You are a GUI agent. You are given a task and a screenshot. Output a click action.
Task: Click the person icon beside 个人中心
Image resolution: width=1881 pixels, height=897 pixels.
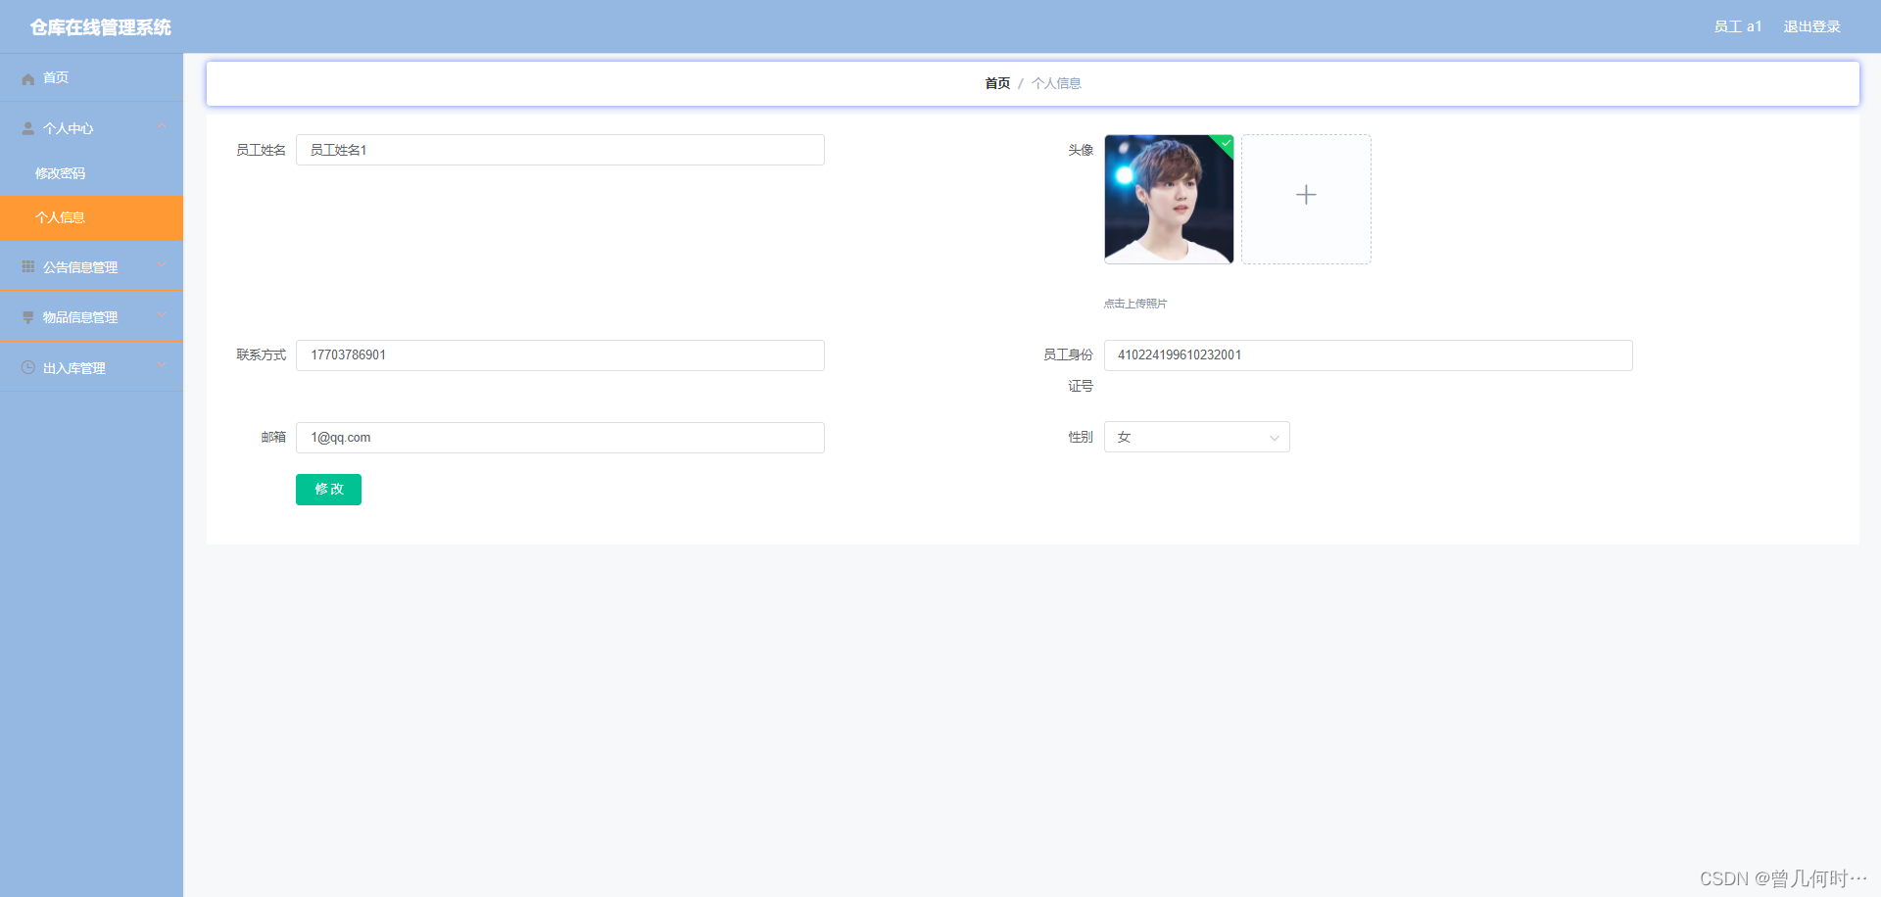pos(28,128)
